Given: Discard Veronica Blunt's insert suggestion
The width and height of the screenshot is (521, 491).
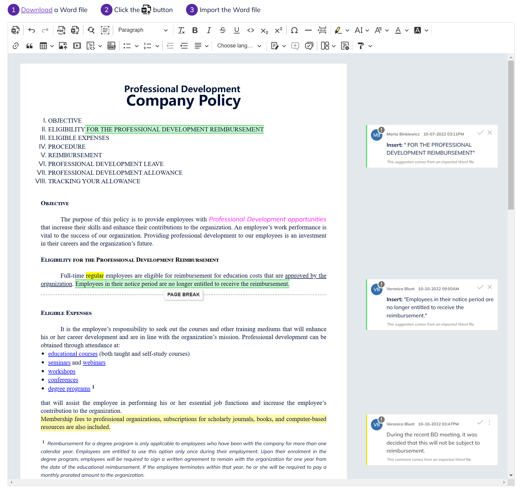Looking at the screenshot, I should (x=490, y=287).
